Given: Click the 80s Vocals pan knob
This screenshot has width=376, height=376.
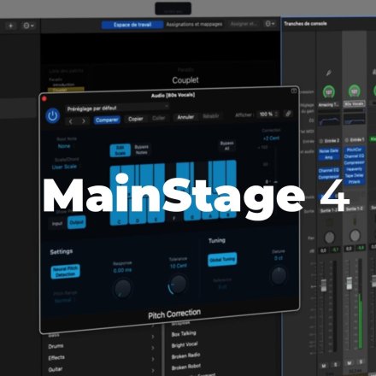Looking at the screenshot, I should point(355,236).
